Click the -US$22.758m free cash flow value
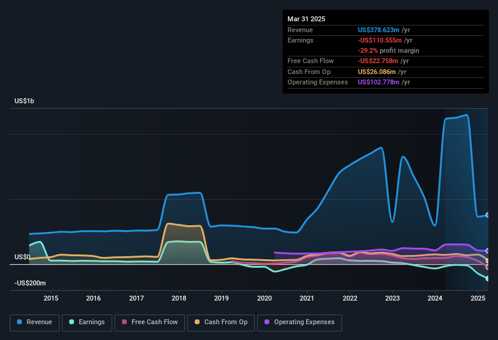The image size is (498, 340). point(378,61)
